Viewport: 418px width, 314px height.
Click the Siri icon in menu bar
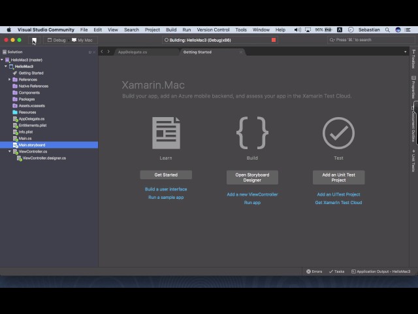pyautogui.click(x=398, y=29)
